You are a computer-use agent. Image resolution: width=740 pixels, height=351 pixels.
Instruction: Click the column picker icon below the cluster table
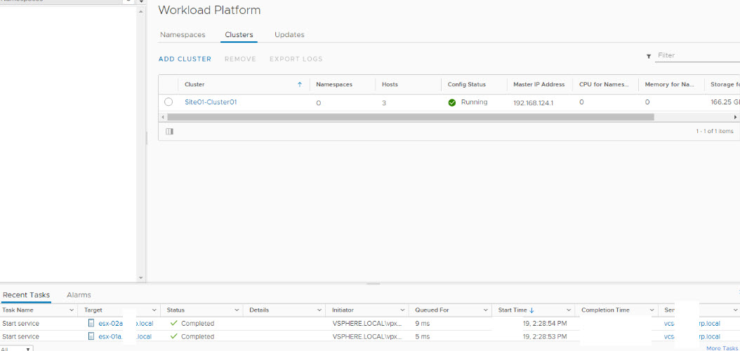[x=169, y=131]
